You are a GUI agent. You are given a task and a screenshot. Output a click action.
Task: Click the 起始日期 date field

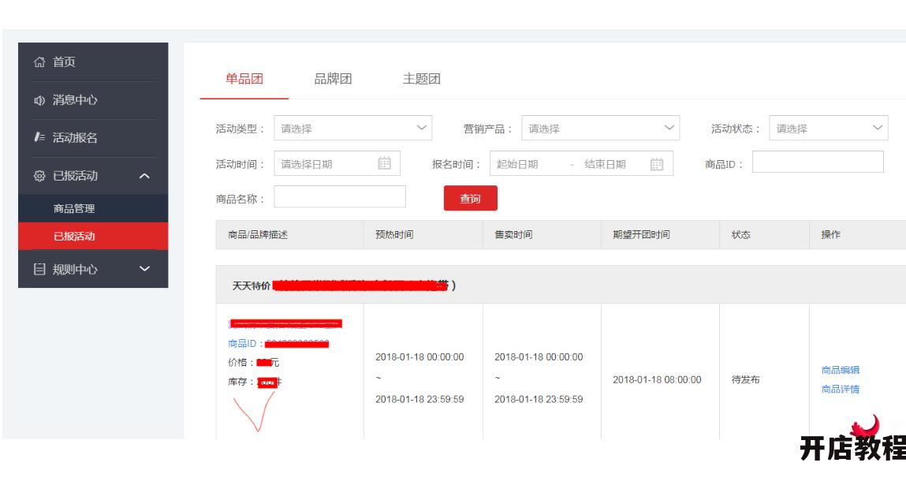coord(518,164)
